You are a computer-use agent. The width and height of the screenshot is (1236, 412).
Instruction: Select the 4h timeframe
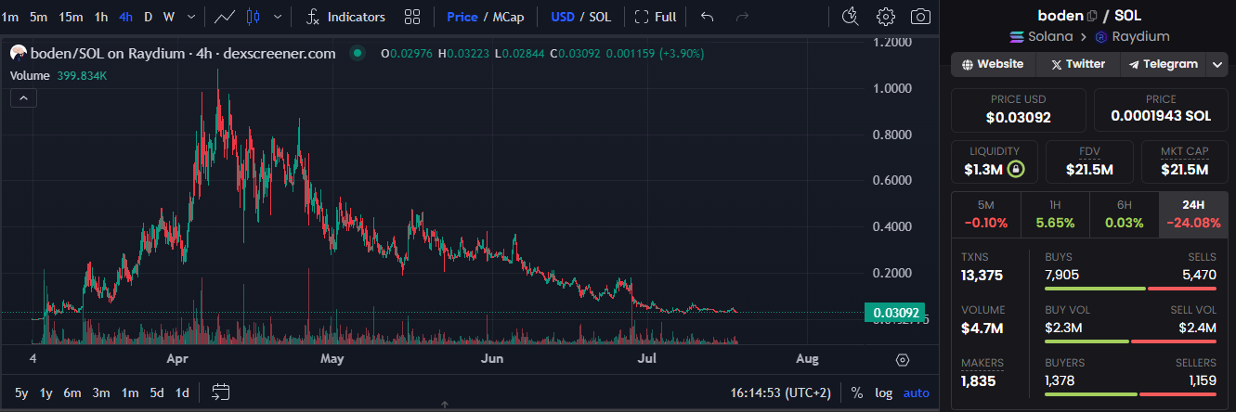(125, 17)
